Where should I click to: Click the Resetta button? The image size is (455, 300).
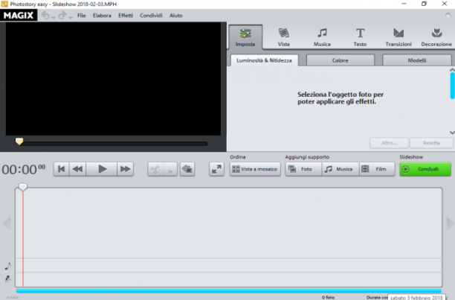click(x=431, y=143)
